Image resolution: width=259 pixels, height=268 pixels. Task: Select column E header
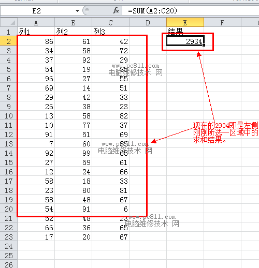tap(185, 23)
